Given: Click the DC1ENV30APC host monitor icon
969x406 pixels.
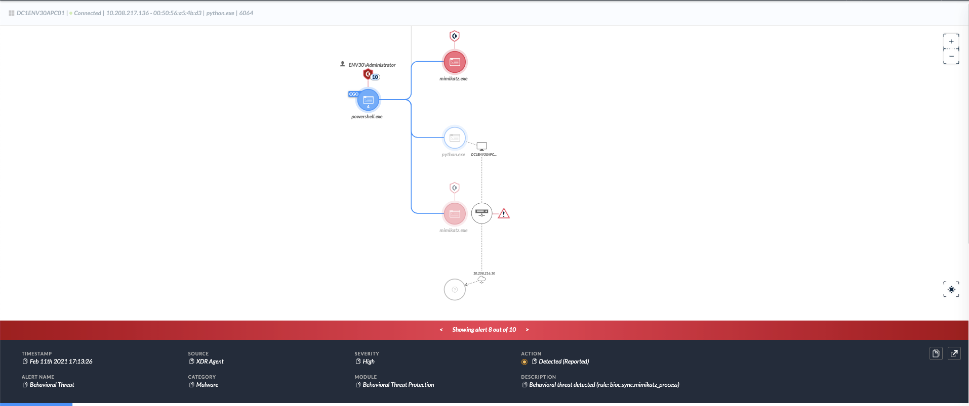Looking at the screenshot, I should [x=482, y=146].
